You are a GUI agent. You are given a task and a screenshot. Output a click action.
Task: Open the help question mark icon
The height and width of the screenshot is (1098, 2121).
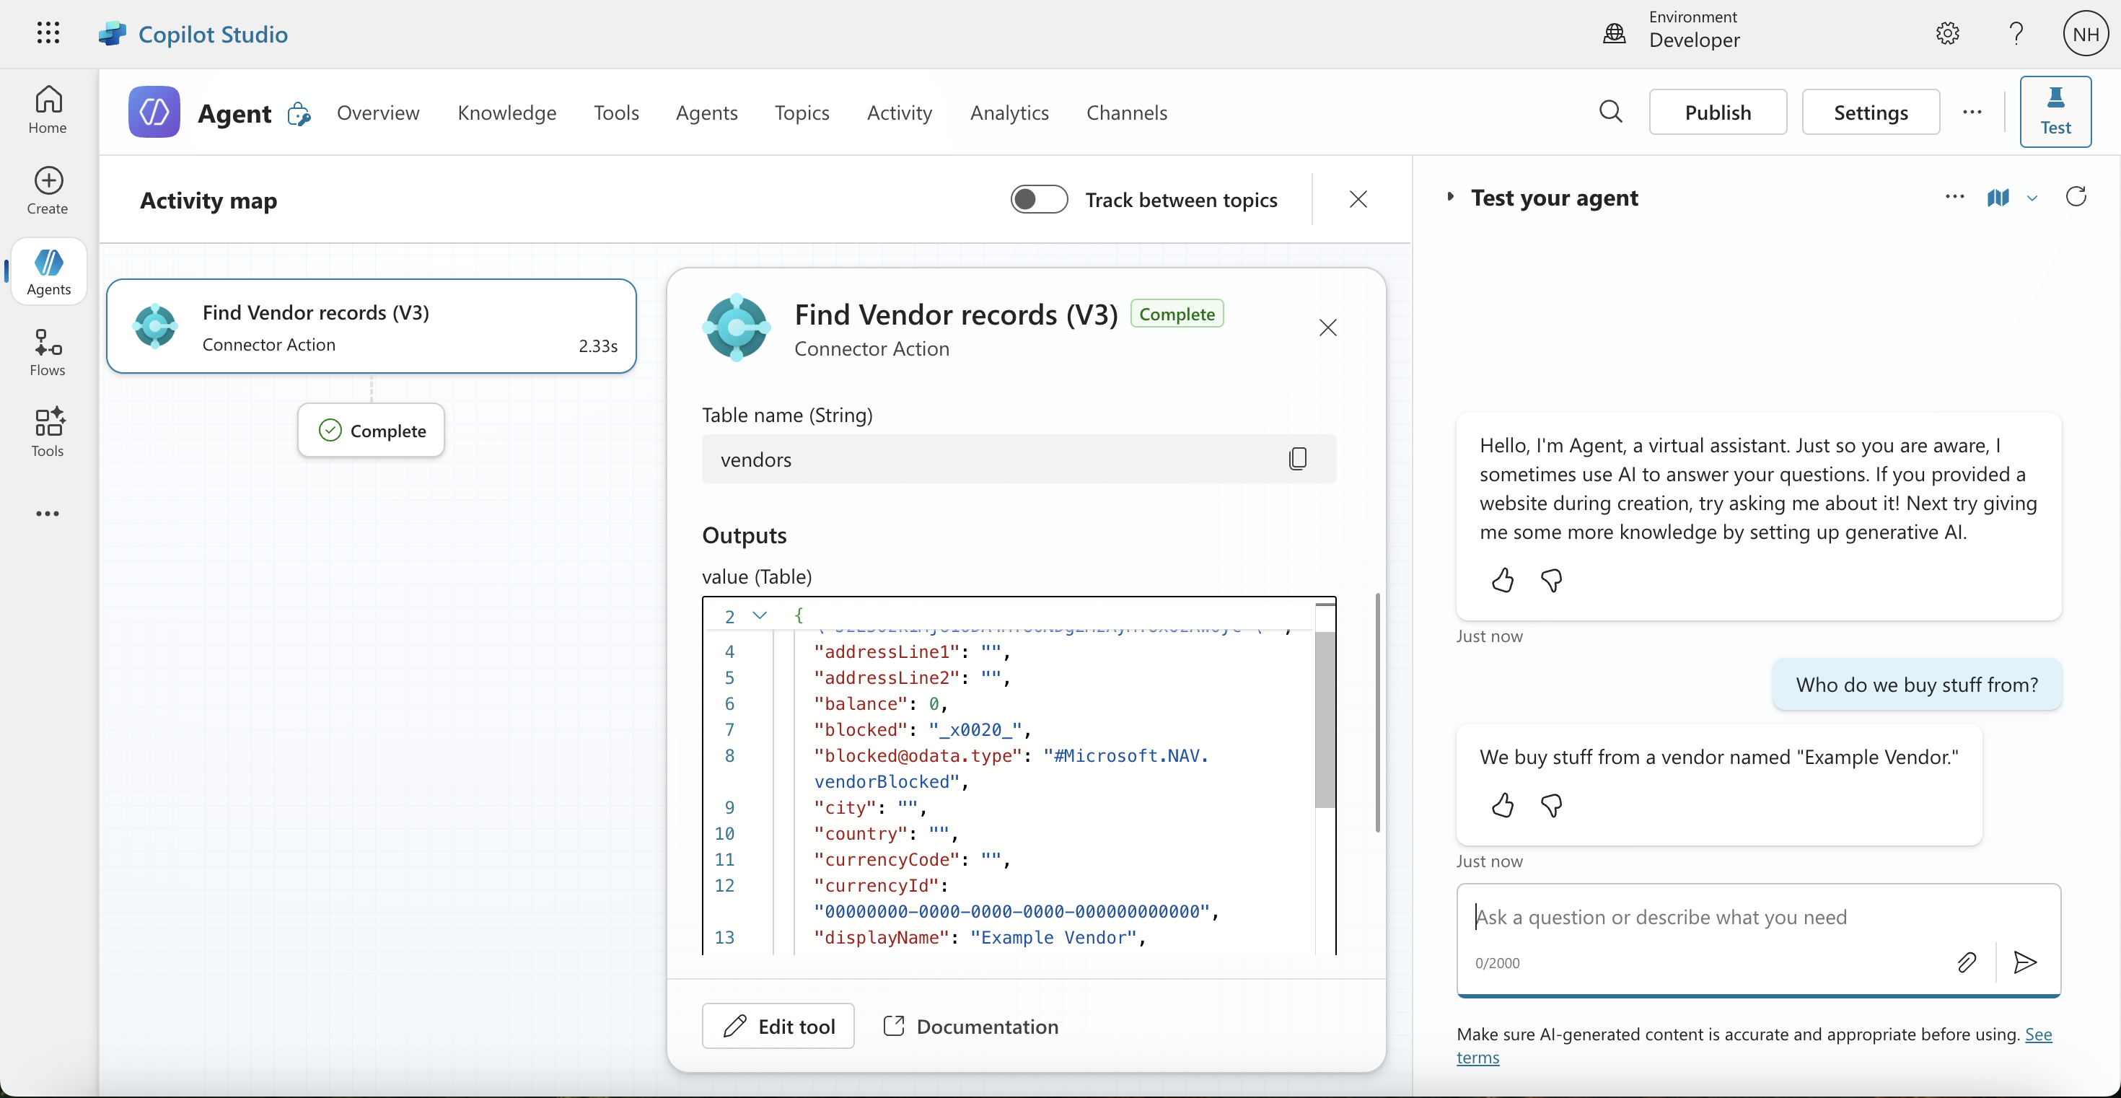tap(2016, 33)
